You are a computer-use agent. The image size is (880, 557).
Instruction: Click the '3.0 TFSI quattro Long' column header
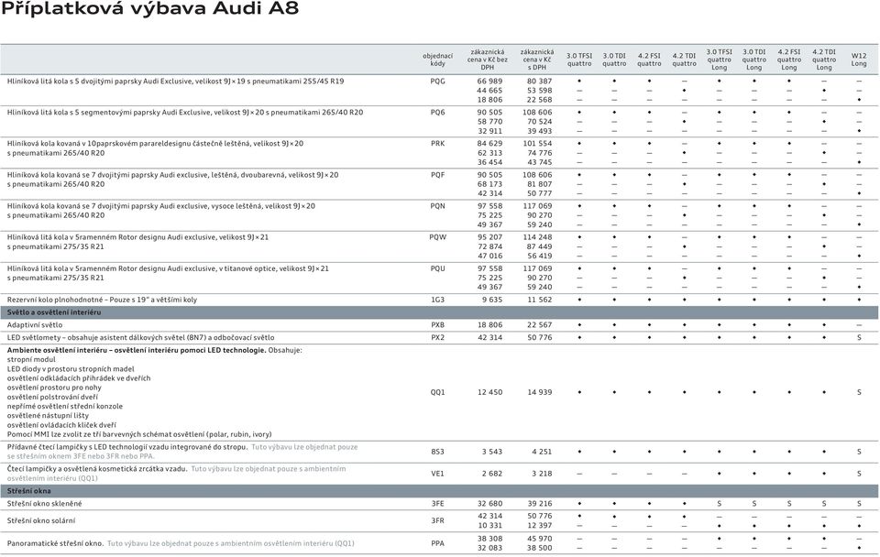click(x=720, y=60)
